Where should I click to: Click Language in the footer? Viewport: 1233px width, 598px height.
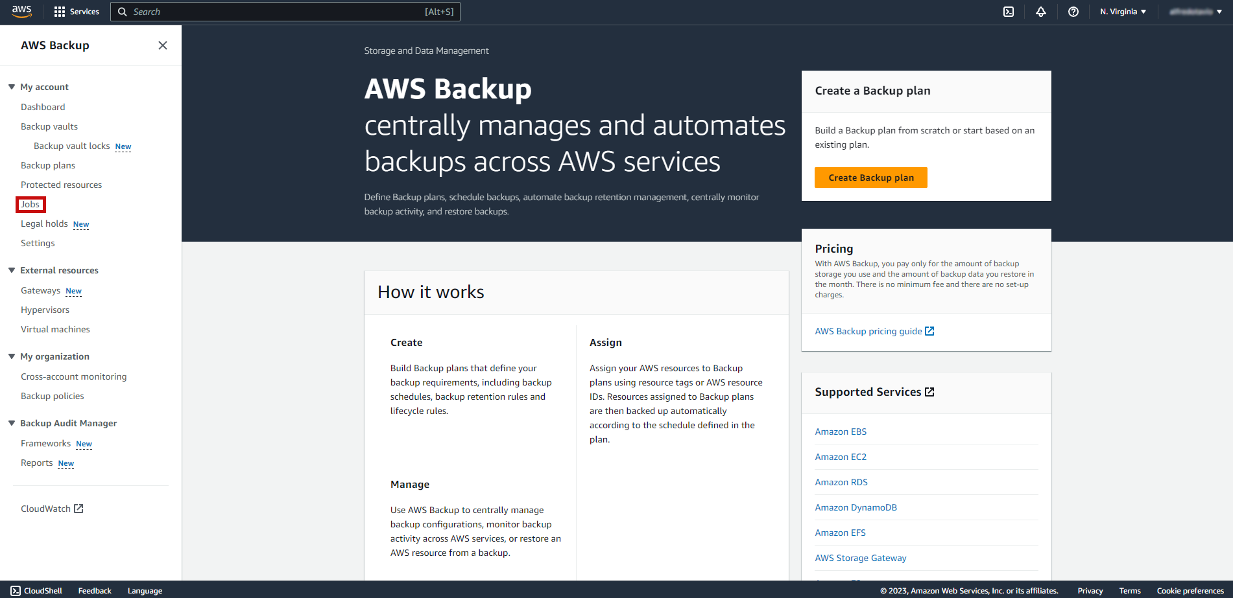point(145,591)
